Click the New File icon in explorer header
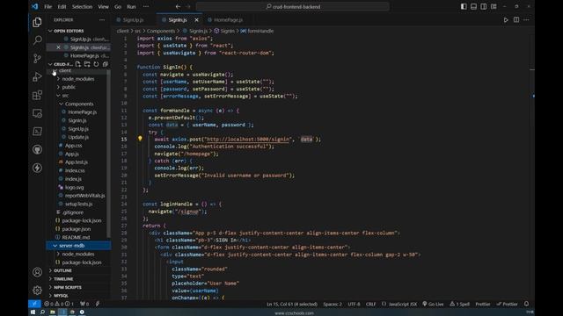Image resolution: width=563 pixels, height=316 pixels. [78, 64]
